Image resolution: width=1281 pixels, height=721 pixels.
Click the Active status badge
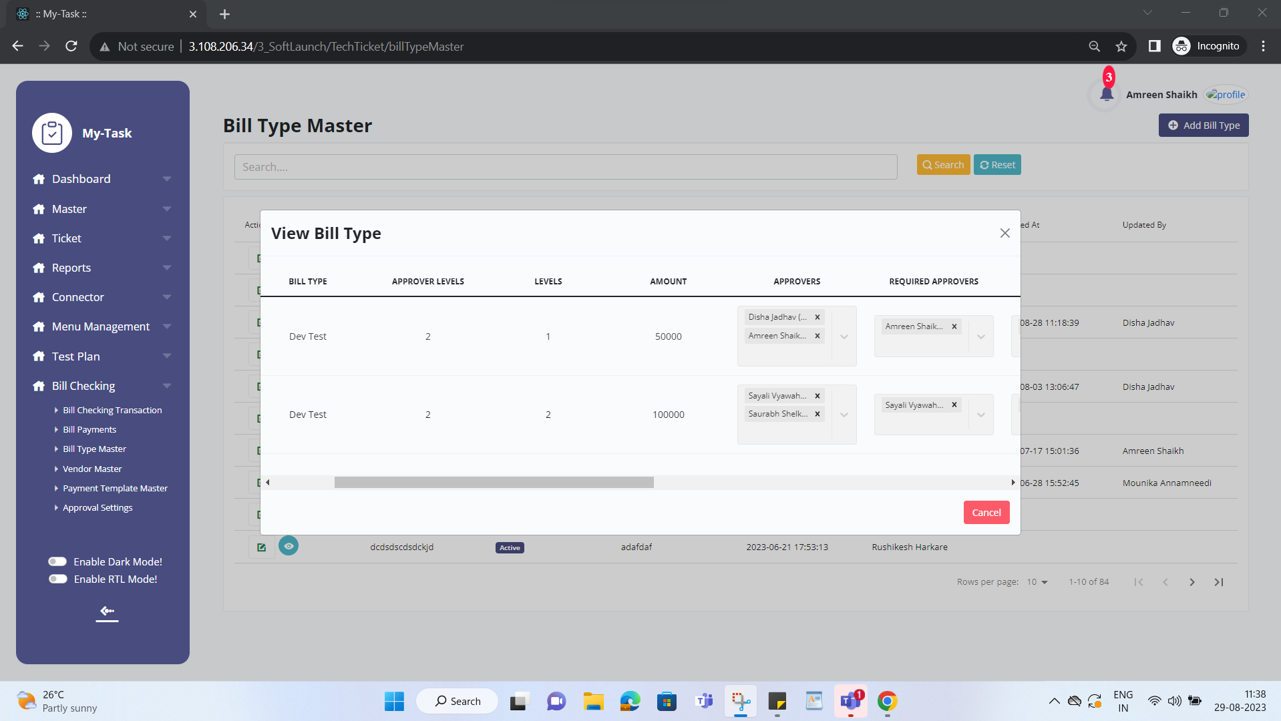pyautogui.click(x=510, y=547)
